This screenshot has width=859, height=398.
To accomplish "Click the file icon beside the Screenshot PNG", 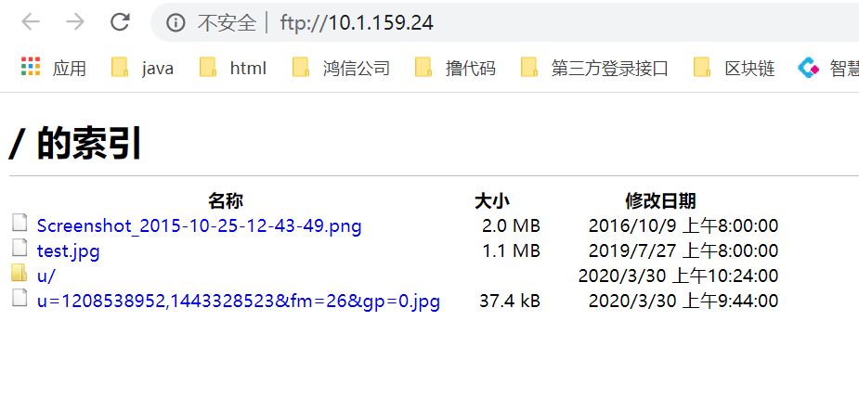I will 20,224.
